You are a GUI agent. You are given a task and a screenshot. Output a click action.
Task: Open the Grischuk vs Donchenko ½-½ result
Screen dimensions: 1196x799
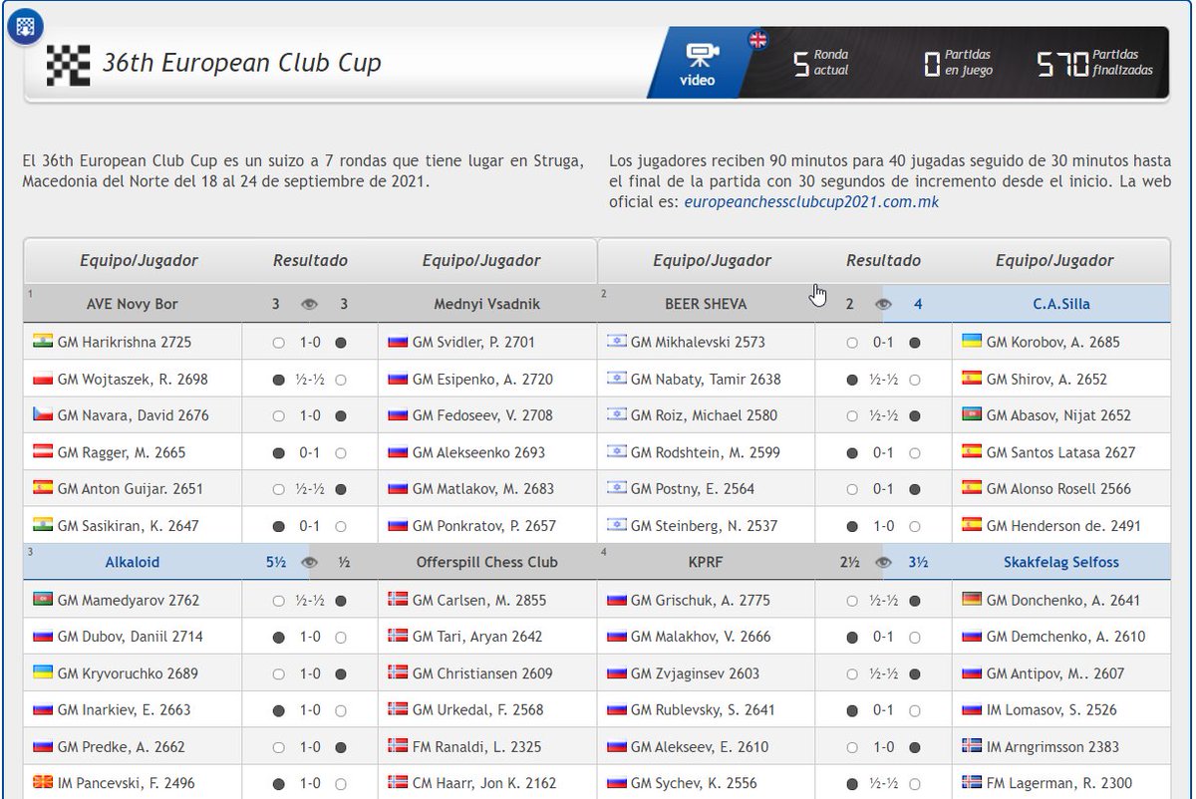coord(883,601)
